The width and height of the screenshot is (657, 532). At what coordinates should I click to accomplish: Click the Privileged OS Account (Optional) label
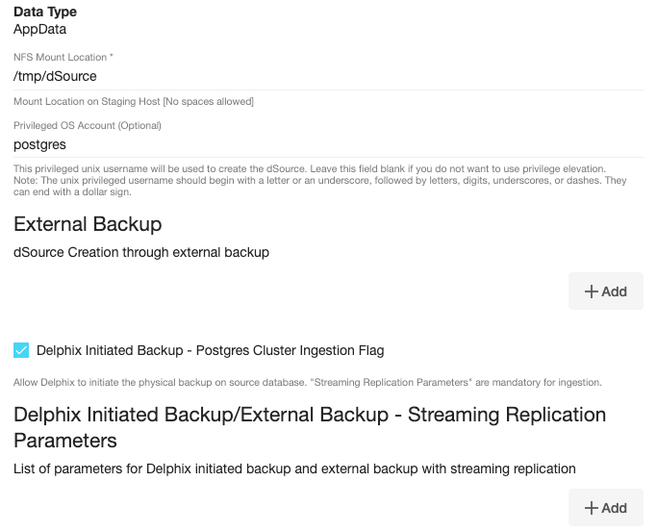(88, 126)
